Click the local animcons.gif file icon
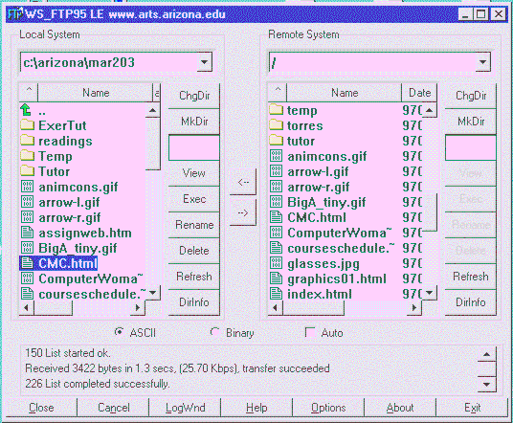 27,187
